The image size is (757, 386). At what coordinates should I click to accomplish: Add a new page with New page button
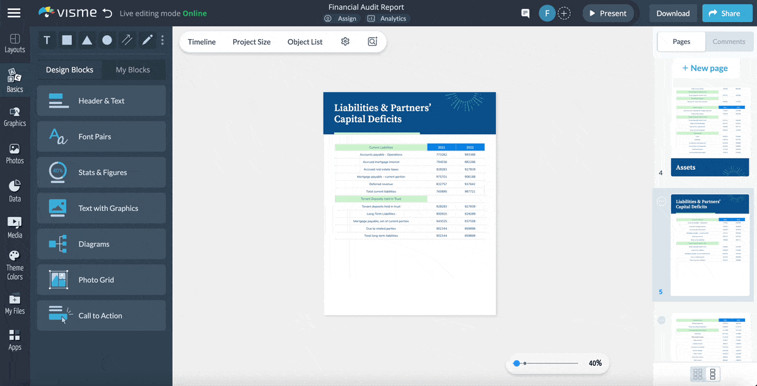706,67
